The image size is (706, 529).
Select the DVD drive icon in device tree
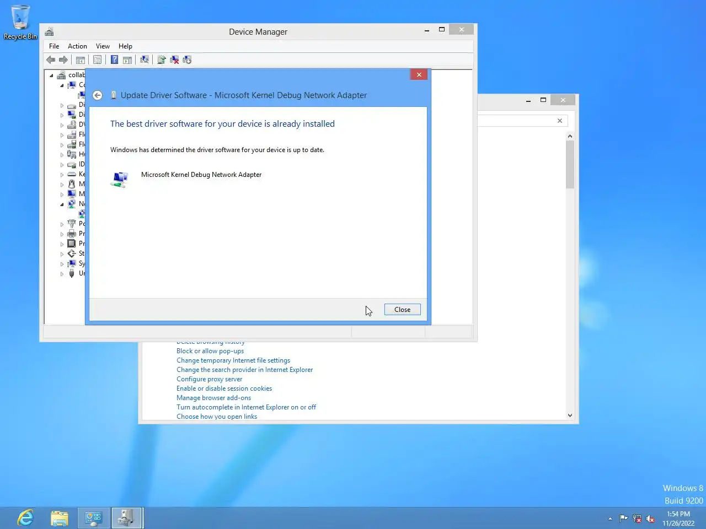[x=72, y=125]
